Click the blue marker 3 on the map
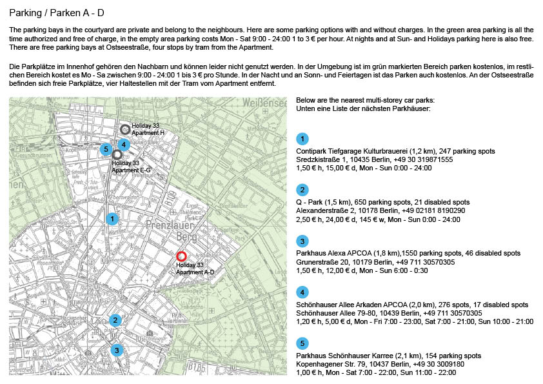This screenshot has width=543, height=384. click(x=117, y=350)
